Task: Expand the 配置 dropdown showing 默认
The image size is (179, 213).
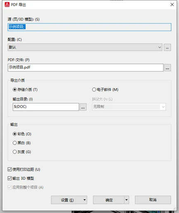Action: (x=85, y=47)
